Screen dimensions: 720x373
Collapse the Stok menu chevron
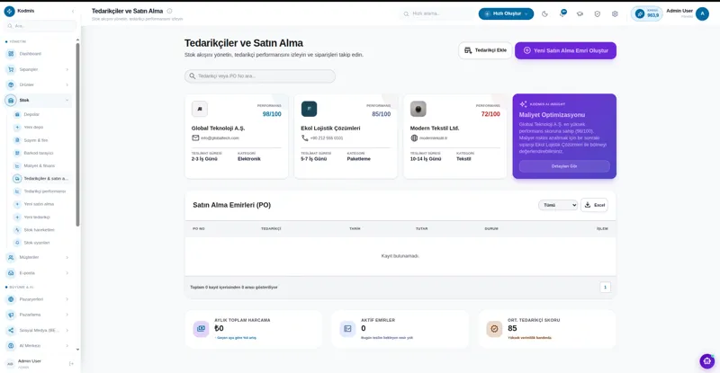67,100
